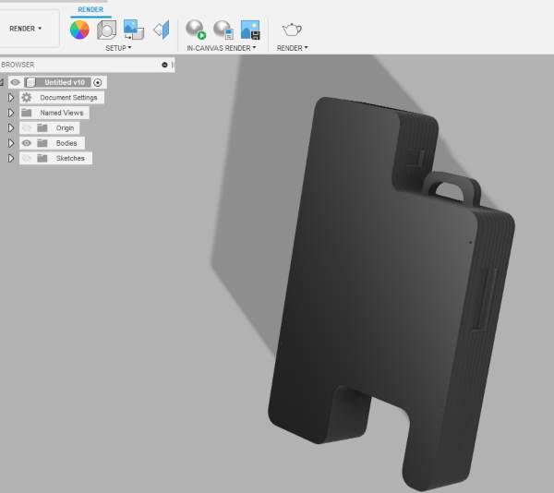
Task: Select Document Settings gear icon
Action: point(27,98)
